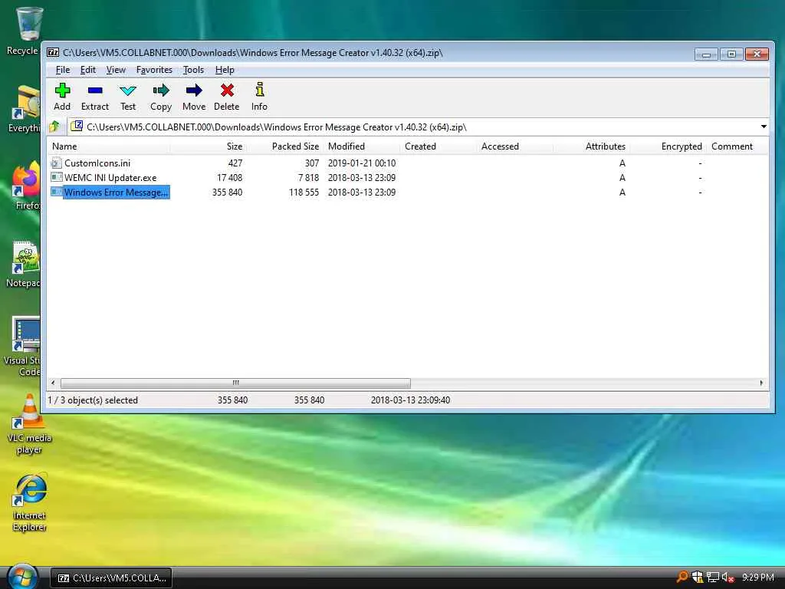The width and height of the screenshot is (785, 589).
Task: Click the network tray icon
Action: 713,577
